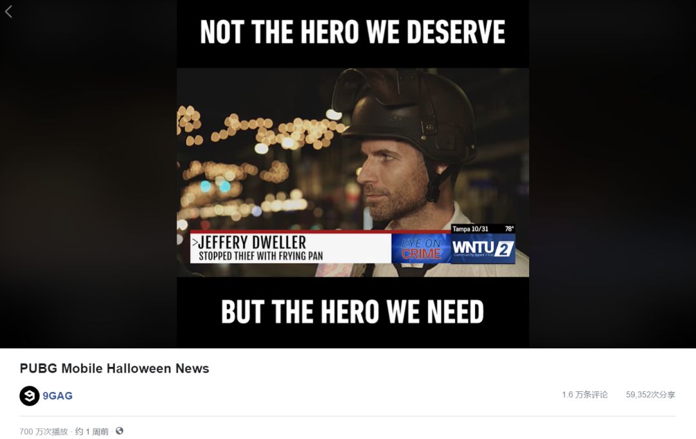
Task: Click the BUT THE HERO WE NEED caption
Action: [353, 312]
